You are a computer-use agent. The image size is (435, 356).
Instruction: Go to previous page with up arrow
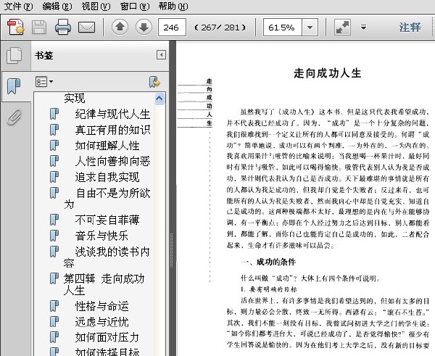tap(120, 28)
